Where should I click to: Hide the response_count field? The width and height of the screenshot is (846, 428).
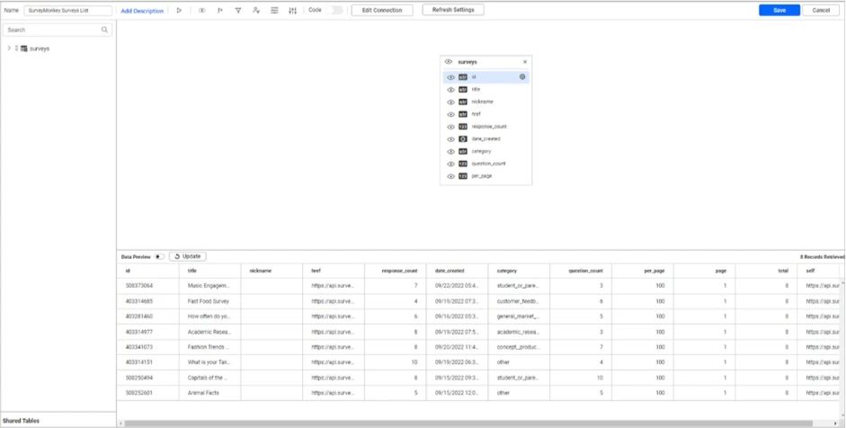[451, 127]
